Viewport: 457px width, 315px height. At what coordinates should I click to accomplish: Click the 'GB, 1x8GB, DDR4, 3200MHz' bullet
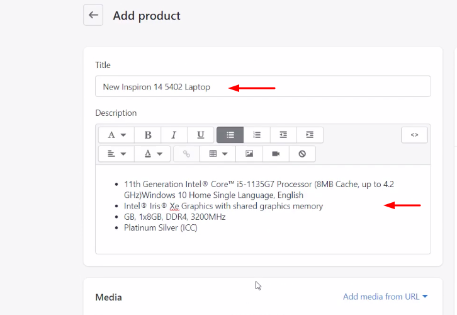pos(174,217)
